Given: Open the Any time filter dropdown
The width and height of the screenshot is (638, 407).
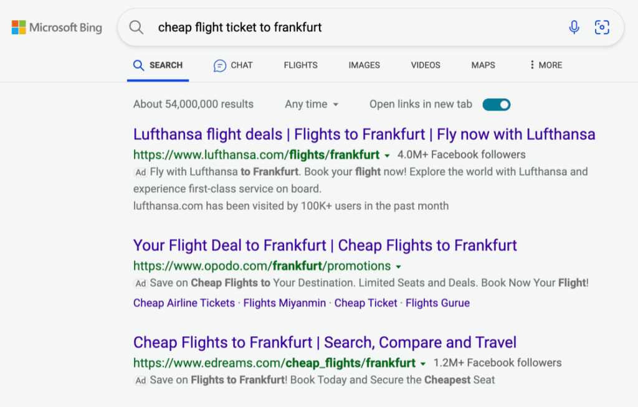Looking at the screenshot, I should coord(312,104).
